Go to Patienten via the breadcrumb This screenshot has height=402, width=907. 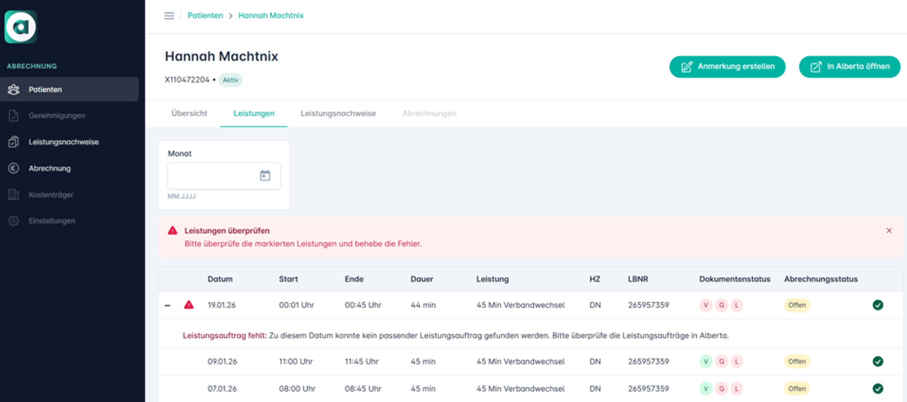click(205, 15)
